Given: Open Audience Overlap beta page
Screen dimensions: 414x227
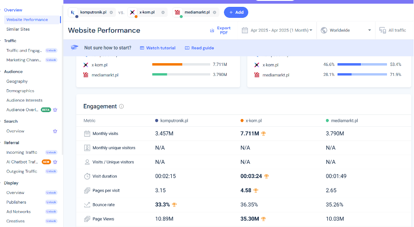Looking at the screenshot, I should point(22,110).
